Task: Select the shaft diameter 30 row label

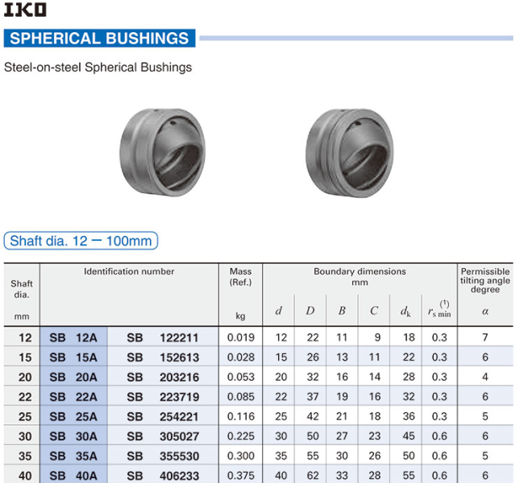Action: 25,436
